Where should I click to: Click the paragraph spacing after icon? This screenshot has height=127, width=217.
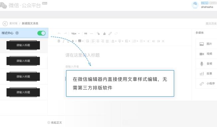tap(120, 41)
